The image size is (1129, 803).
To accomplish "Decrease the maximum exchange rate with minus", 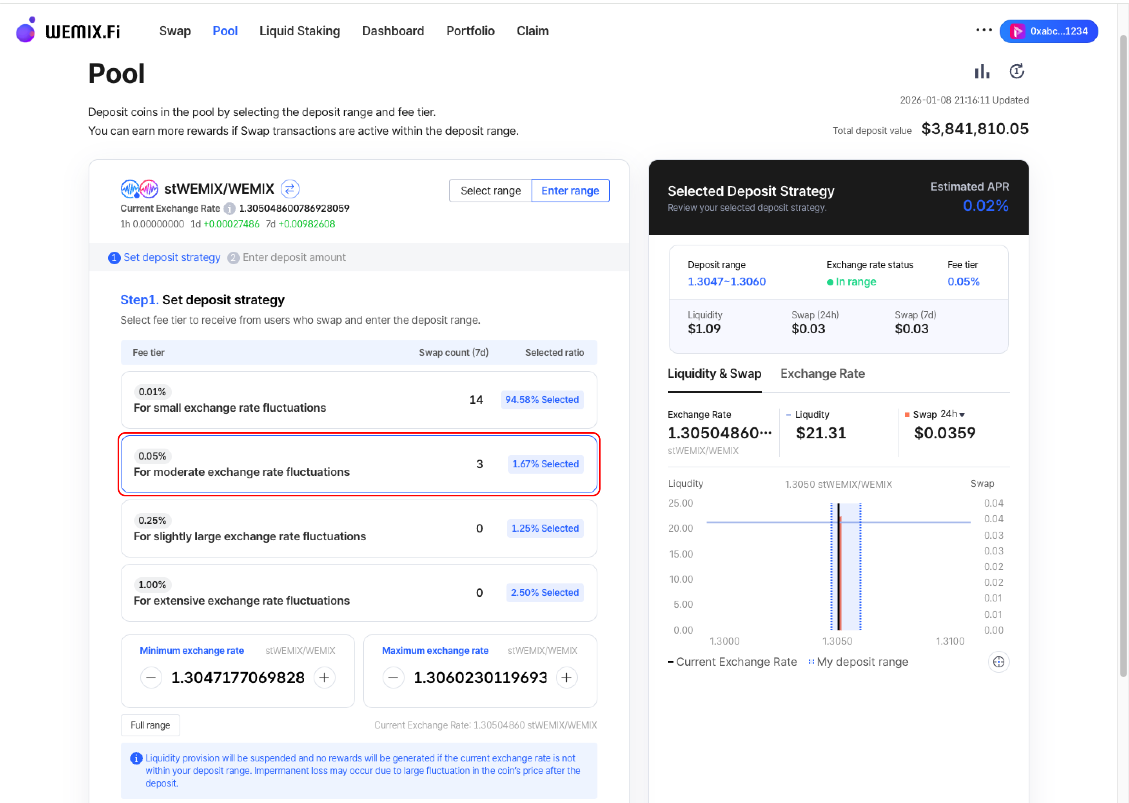I will (x=394, y=678).
